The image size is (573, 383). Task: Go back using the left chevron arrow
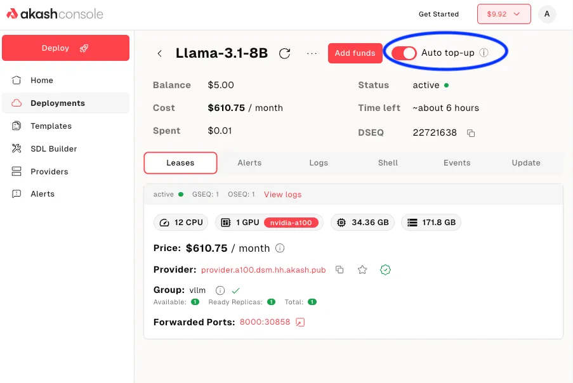(160, 53)
